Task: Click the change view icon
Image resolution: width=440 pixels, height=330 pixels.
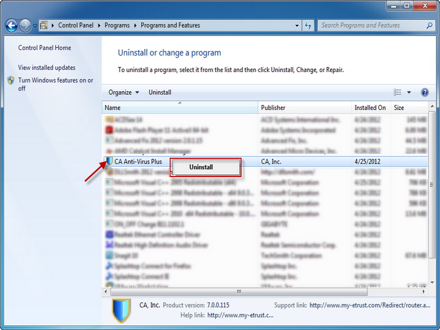Action: tap(397, 92)
